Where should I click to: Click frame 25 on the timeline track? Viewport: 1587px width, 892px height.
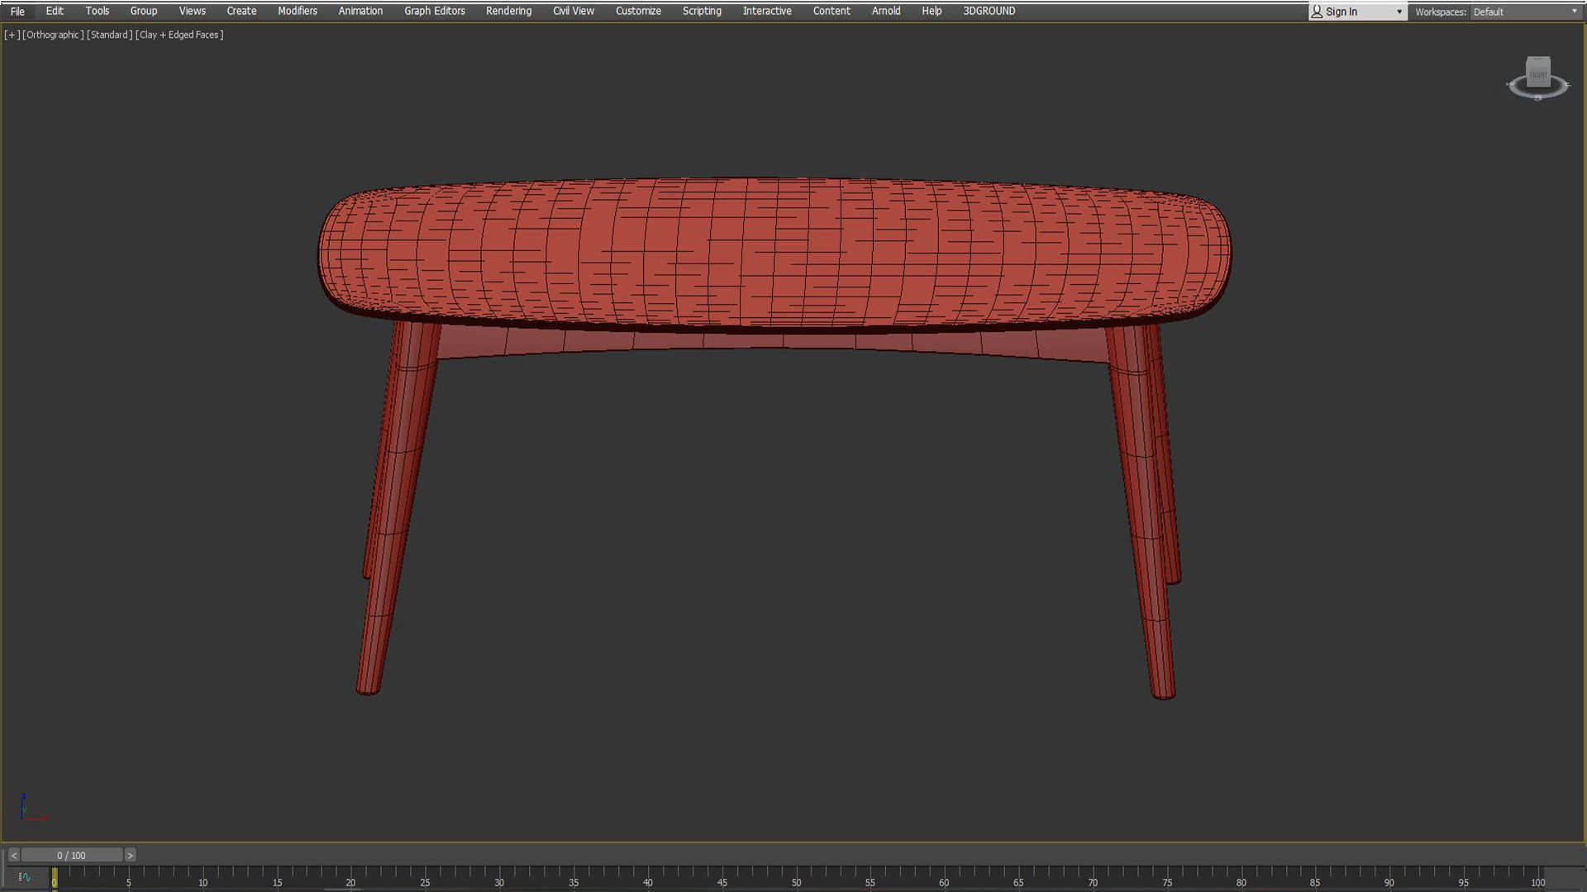tap(425, 875)
